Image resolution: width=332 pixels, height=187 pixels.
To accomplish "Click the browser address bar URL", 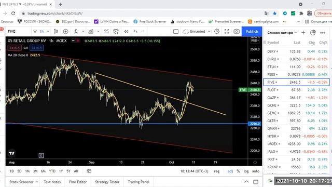I will [55, 14].
